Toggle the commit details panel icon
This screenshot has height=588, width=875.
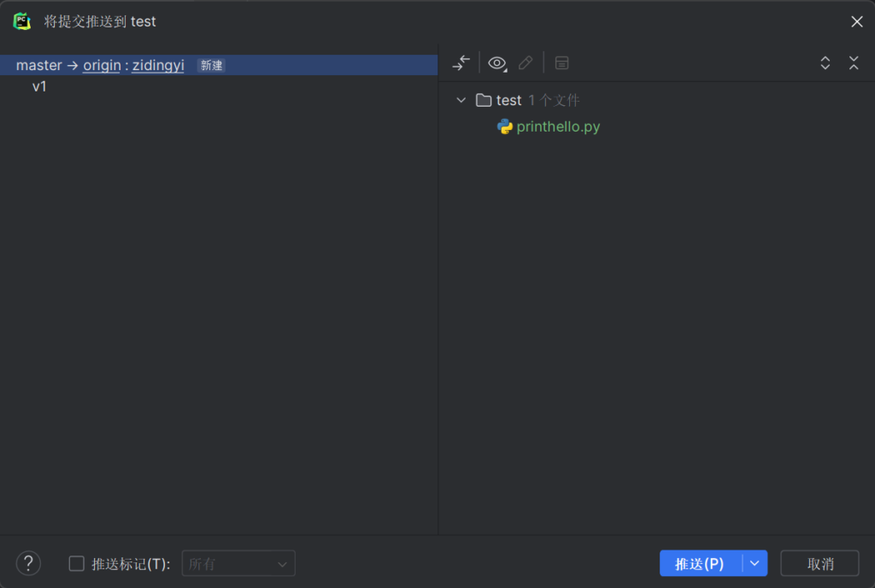561,63
